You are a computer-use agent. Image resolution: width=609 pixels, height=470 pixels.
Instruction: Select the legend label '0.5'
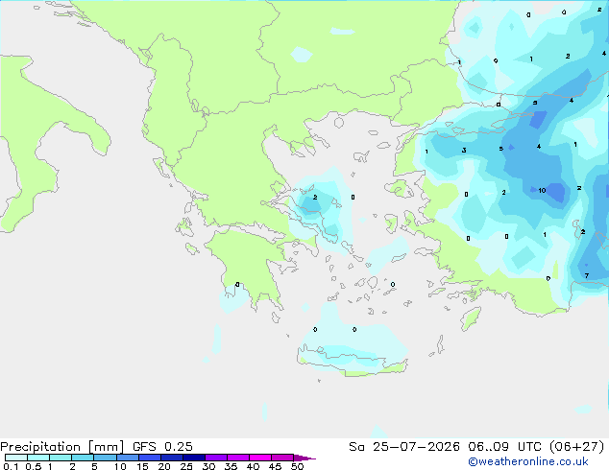pos(34,466)
